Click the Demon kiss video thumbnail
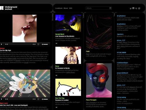 (x=25, y=28)
